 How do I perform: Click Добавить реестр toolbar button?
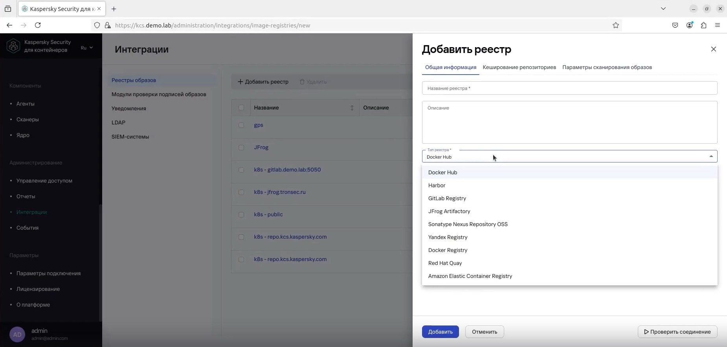[263, 82]
